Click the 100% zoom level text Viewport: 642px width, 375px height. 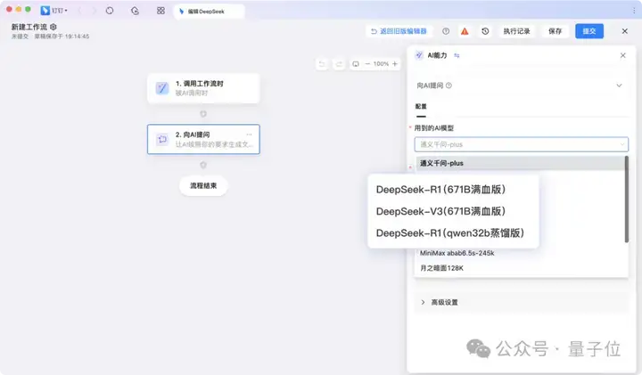point(381,64)
